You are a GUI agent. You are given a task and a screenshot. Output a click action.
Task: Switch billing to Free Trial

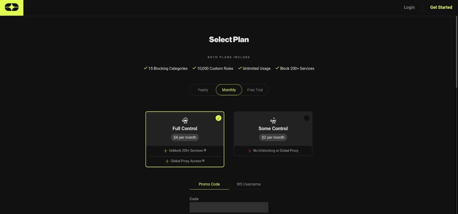[x=255, y=90]
